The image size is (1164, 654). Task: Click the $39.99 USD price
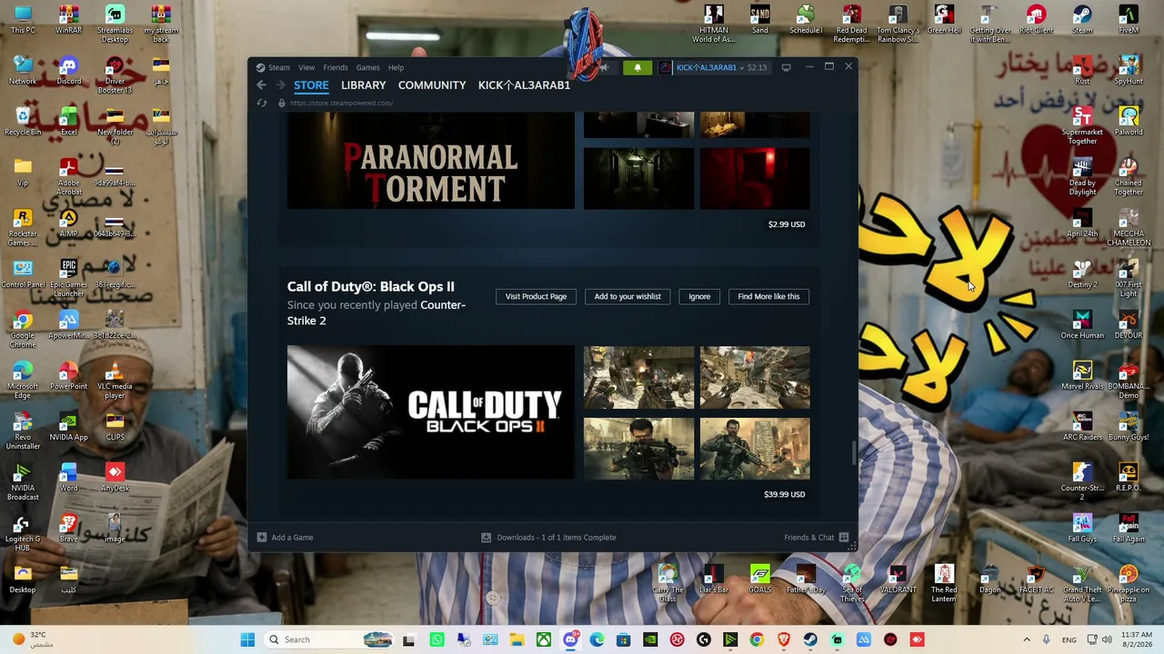pos(785,495)
